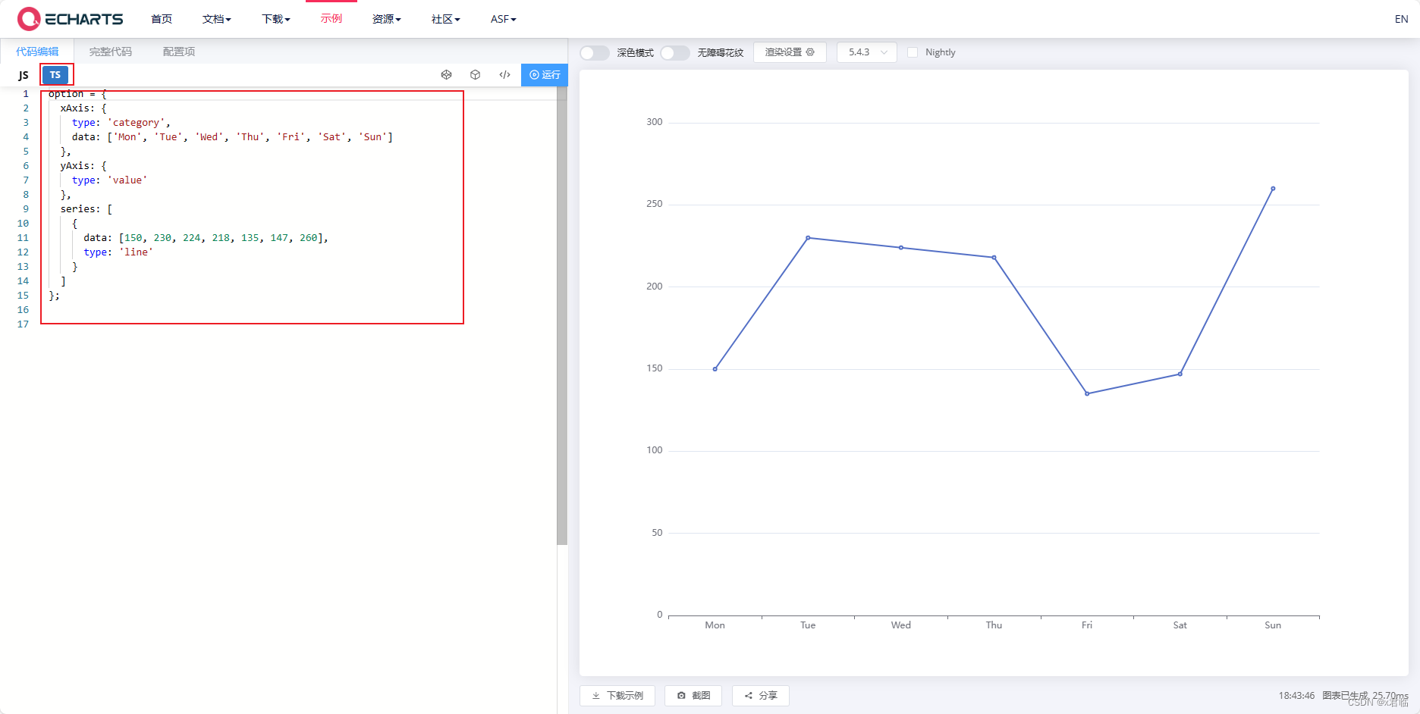
Task: Click the 下载示例 download example button
Action: pos(617,695)
